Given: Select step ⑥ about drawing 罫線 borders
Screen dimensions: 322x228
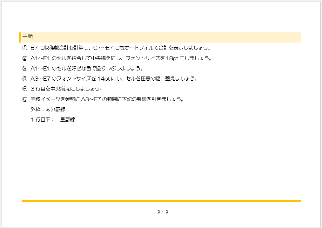Looking at the screenshot, I should pos(103,99).
